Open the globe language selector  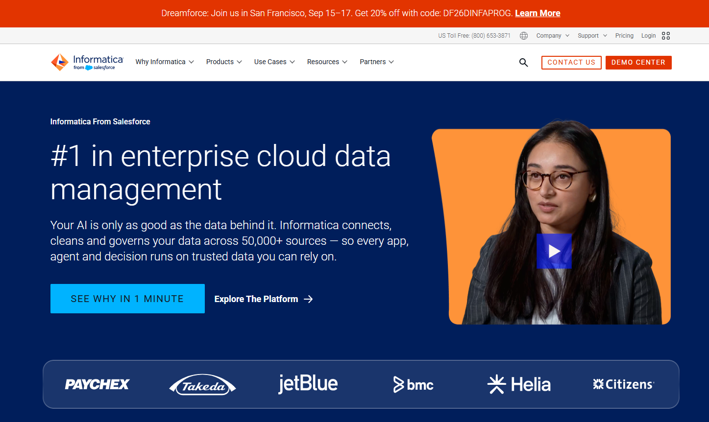coord(524,36)
